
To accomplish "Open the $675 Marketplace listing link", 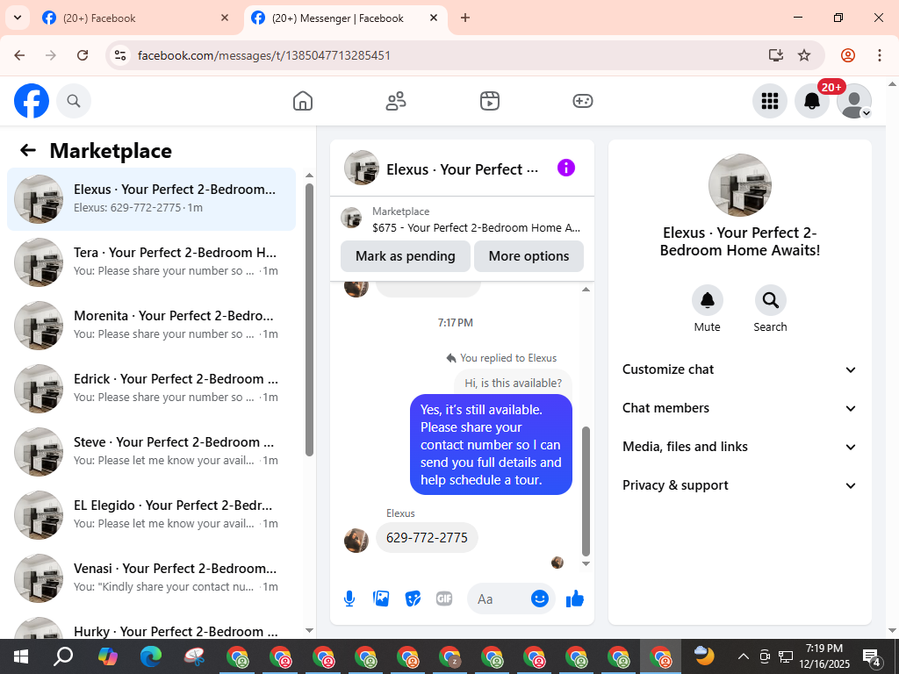I will [462, 219].
